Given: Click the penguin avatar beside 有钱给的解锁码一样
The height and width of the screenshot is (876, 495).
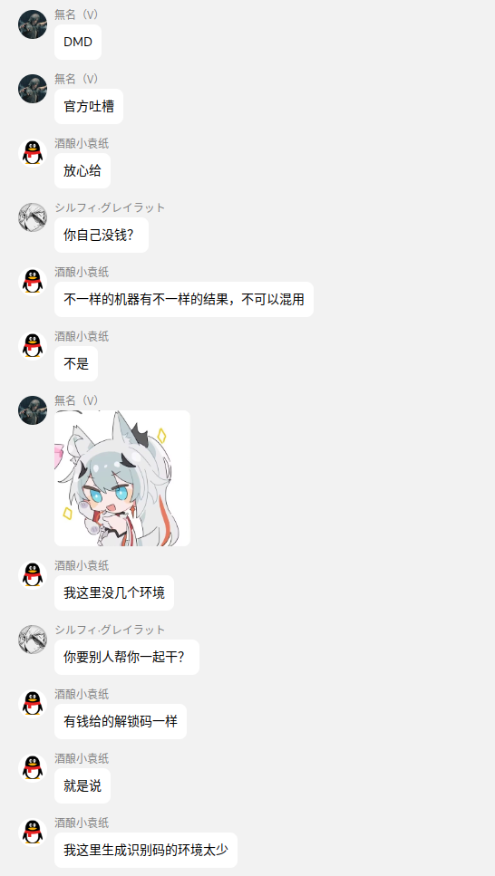Looking at the screenshot, I should (33, 704).
